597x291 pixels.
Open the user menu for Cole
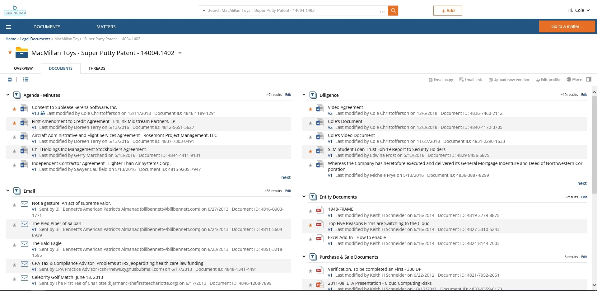coord(579,10)
